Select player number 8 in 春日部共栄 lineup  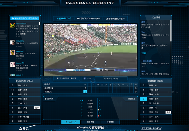point(25,112)
